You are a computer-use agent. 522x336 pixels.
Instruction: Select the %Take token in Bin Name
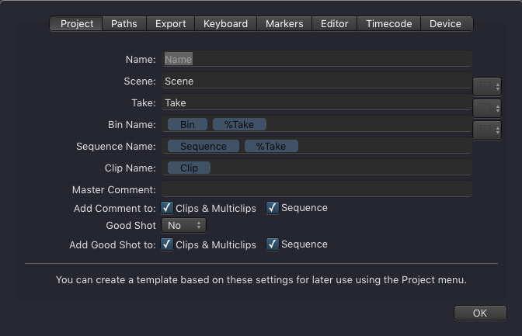pos(239,124)
